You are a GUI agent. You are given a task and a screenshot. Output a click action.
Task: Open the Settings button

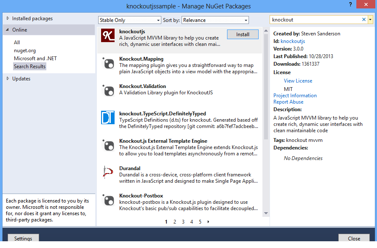pyautogui.click(x=23, y=238)
